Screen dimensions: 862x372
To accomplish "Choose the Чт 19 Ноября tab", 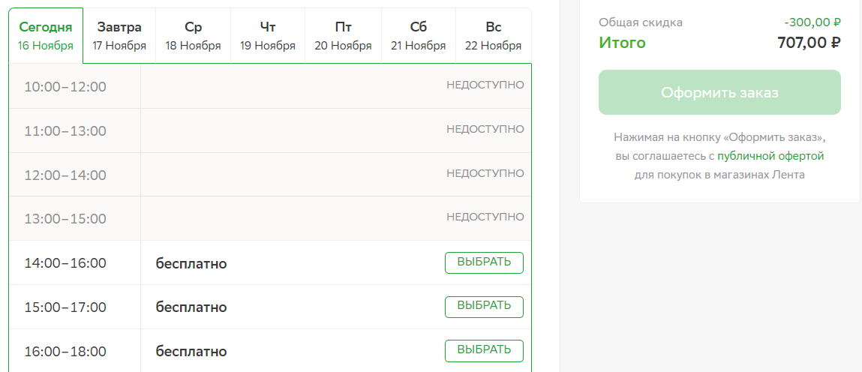I will click(268, 36).
